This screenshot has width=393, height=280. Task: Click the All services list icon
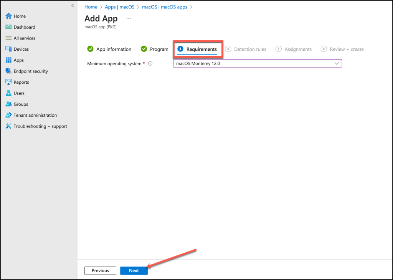tap(8, 38)
